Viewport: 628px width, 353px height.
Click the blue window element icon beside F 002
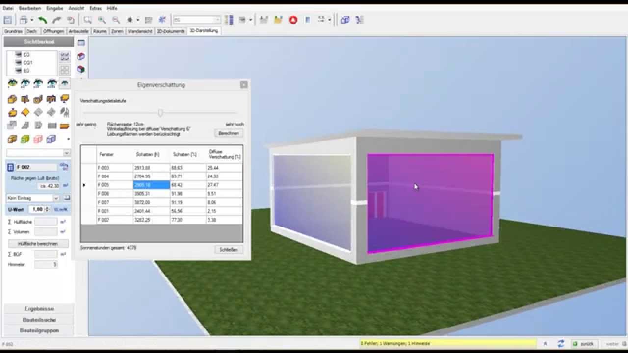(x=11, y=167)
